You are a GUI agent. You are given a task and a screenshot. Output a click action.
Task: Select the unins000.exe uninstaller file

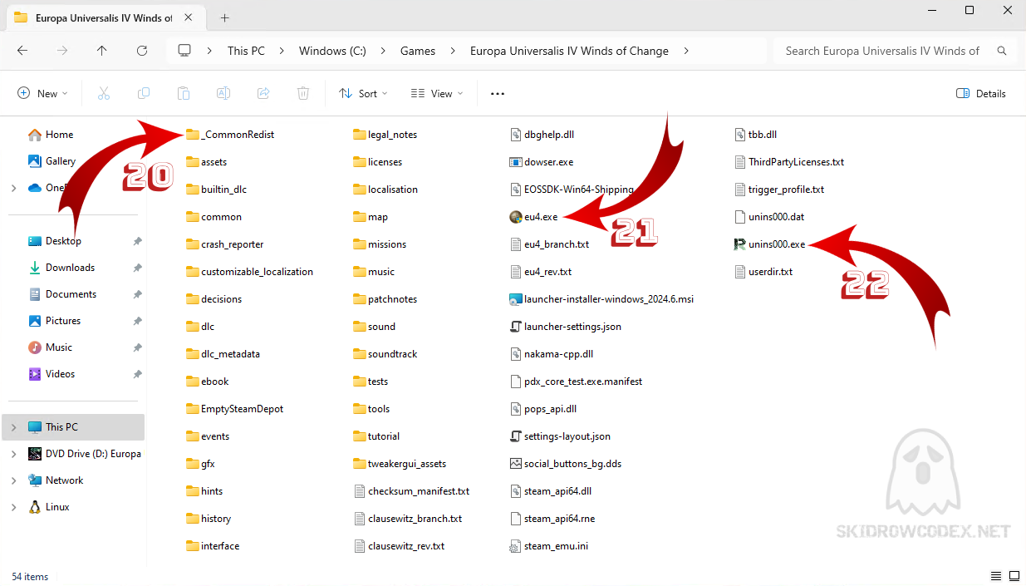(x=776, y=244)
